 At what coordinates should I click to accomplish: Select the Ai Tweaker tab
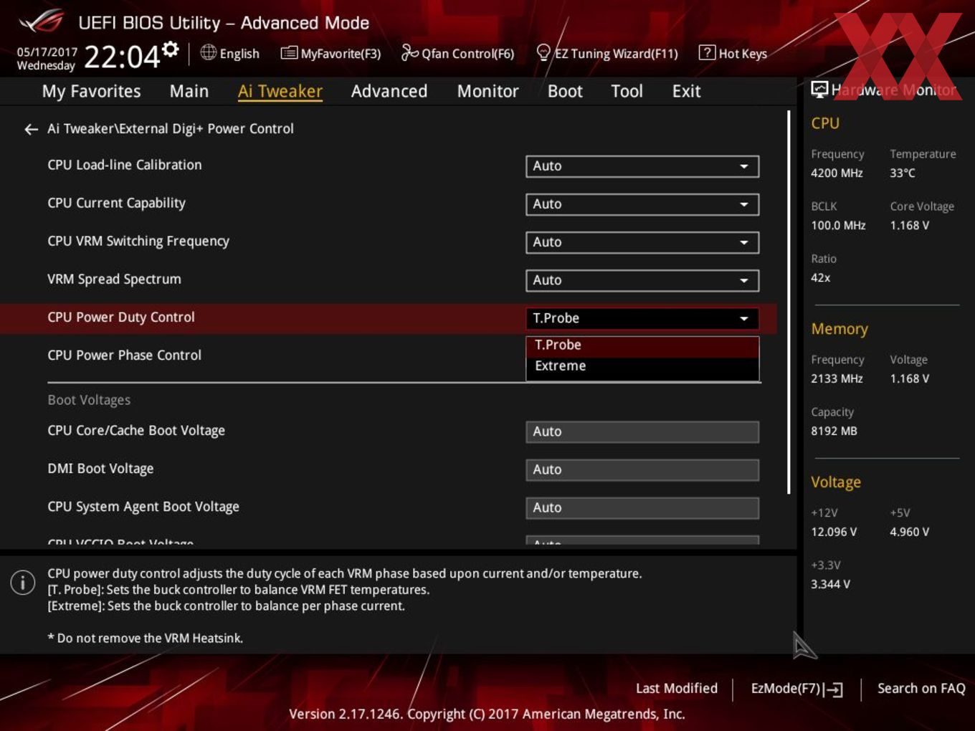[x=280, y=91]
